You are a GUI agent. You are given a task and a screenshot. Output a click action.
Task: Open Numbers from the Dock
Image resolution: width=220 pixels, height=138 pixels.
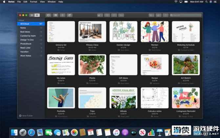pos(151,132)
